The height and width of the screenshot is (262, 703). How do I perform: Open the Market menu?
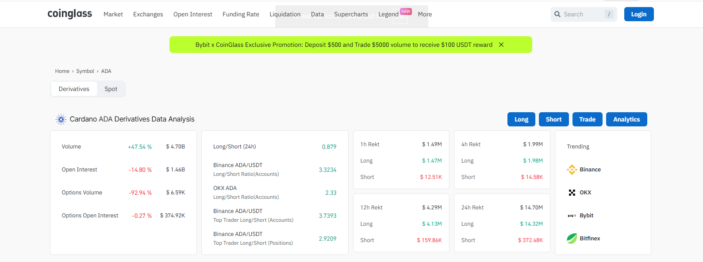113,14
